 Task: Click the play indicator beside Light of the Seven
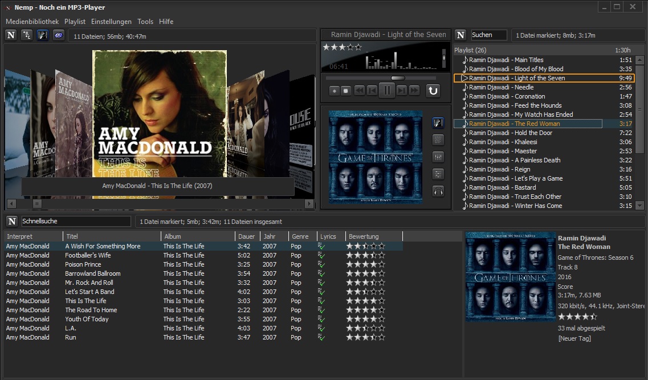pyautogui.click(x=464, y=78)
